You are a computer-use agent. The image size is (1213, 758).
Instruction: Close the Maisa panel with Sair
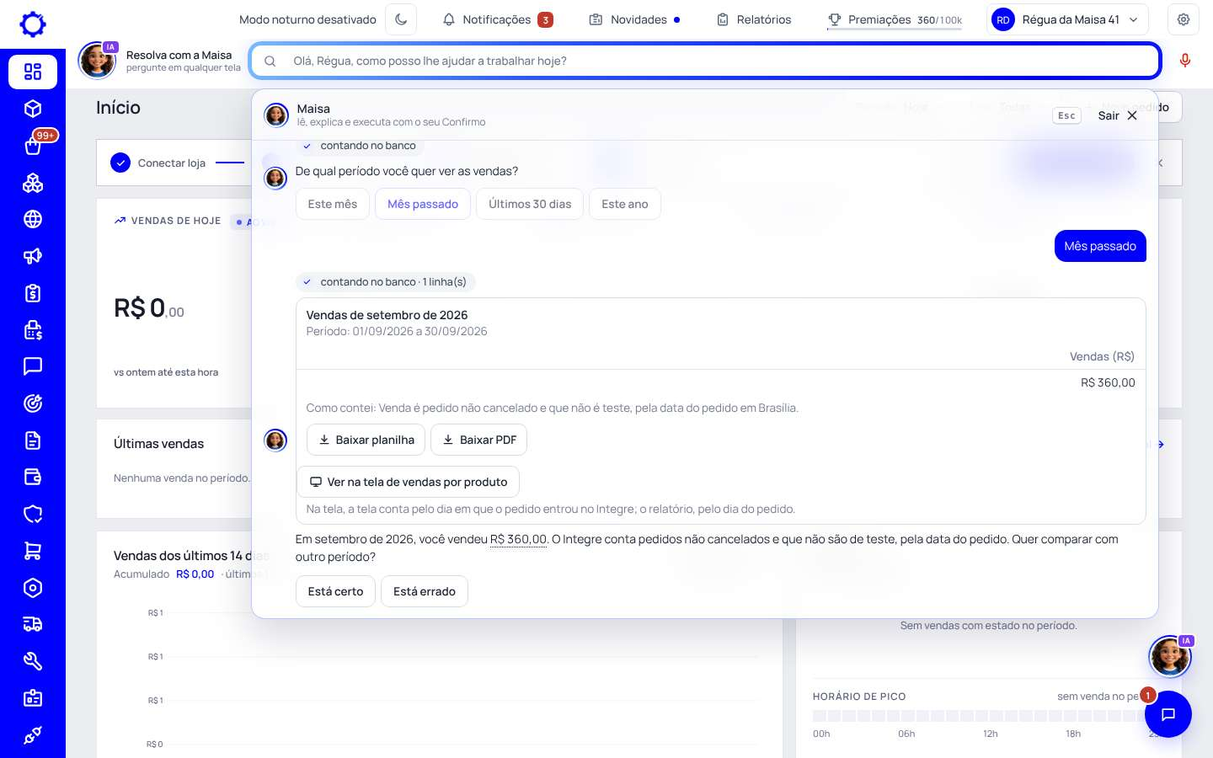[1118, 115]
